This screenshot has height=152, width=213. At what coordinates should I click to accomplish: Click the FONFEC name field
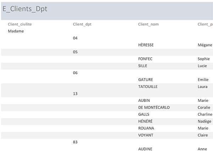click(145, 59)
